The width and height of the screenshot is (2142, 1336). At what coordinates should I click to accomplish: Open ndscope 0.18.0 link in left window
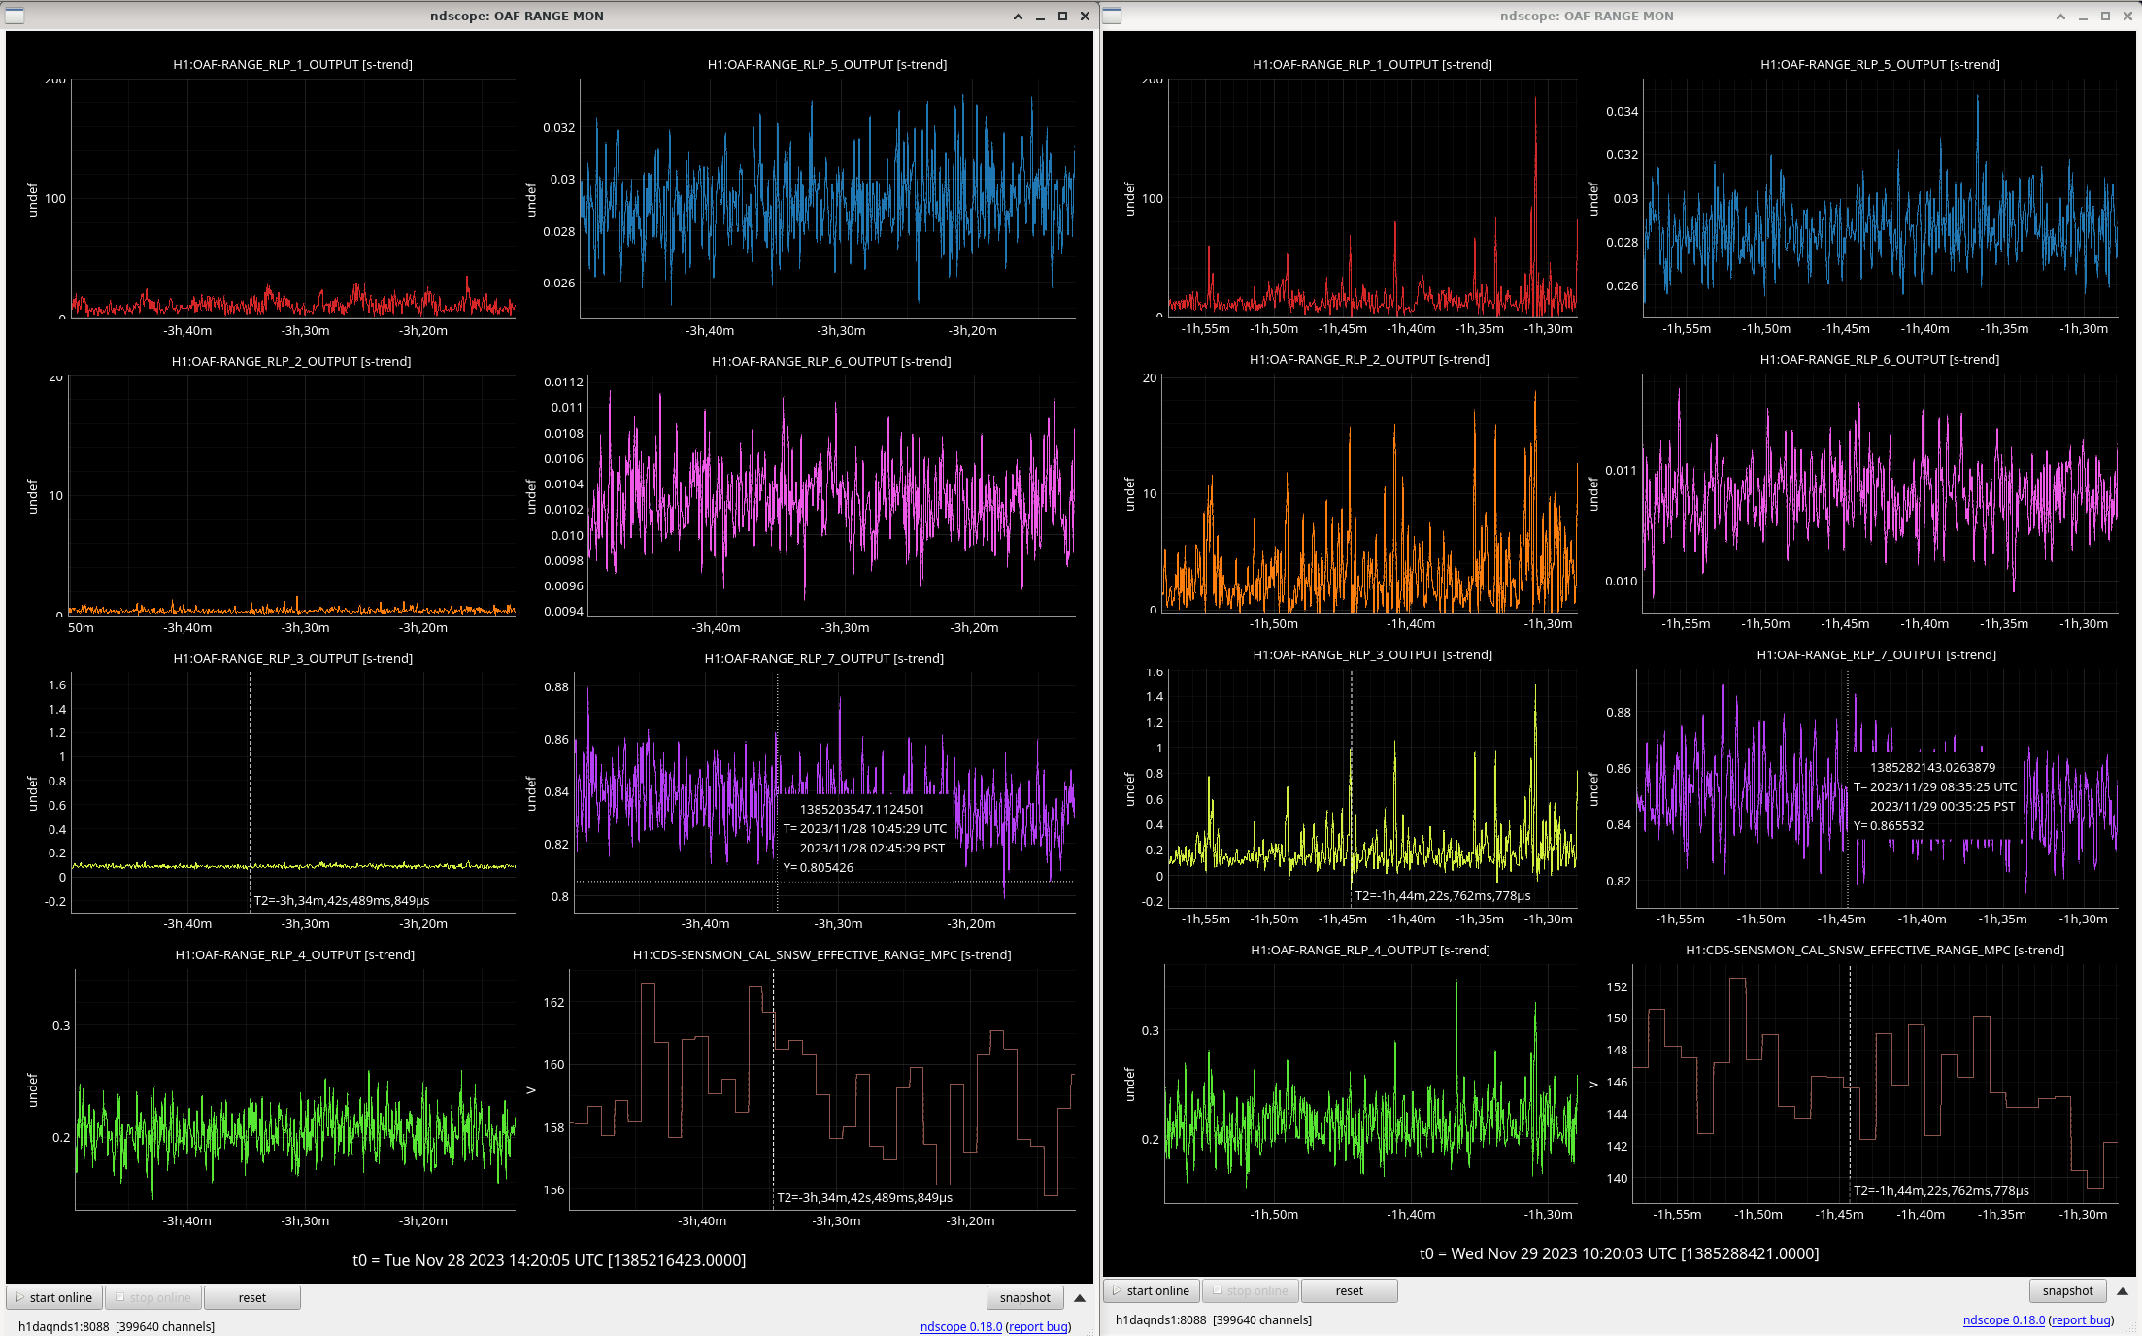click(960, 1326)
